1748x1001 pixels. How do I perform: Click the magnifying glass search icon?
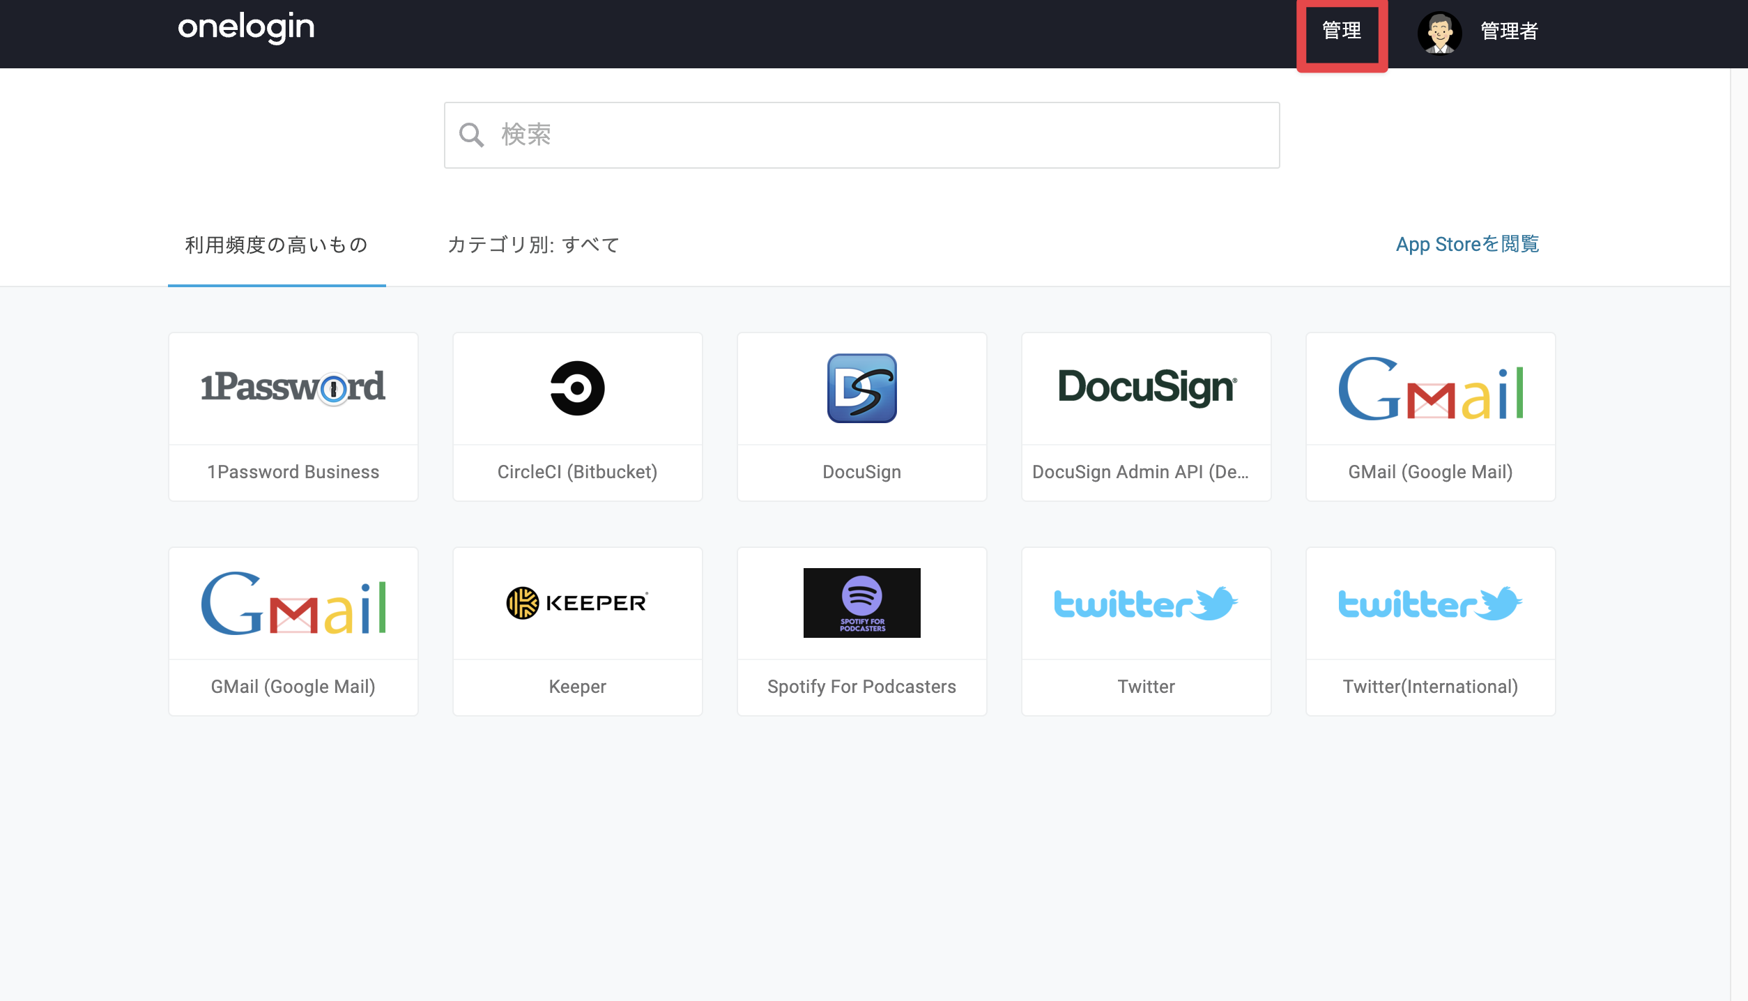pos(471,135)
